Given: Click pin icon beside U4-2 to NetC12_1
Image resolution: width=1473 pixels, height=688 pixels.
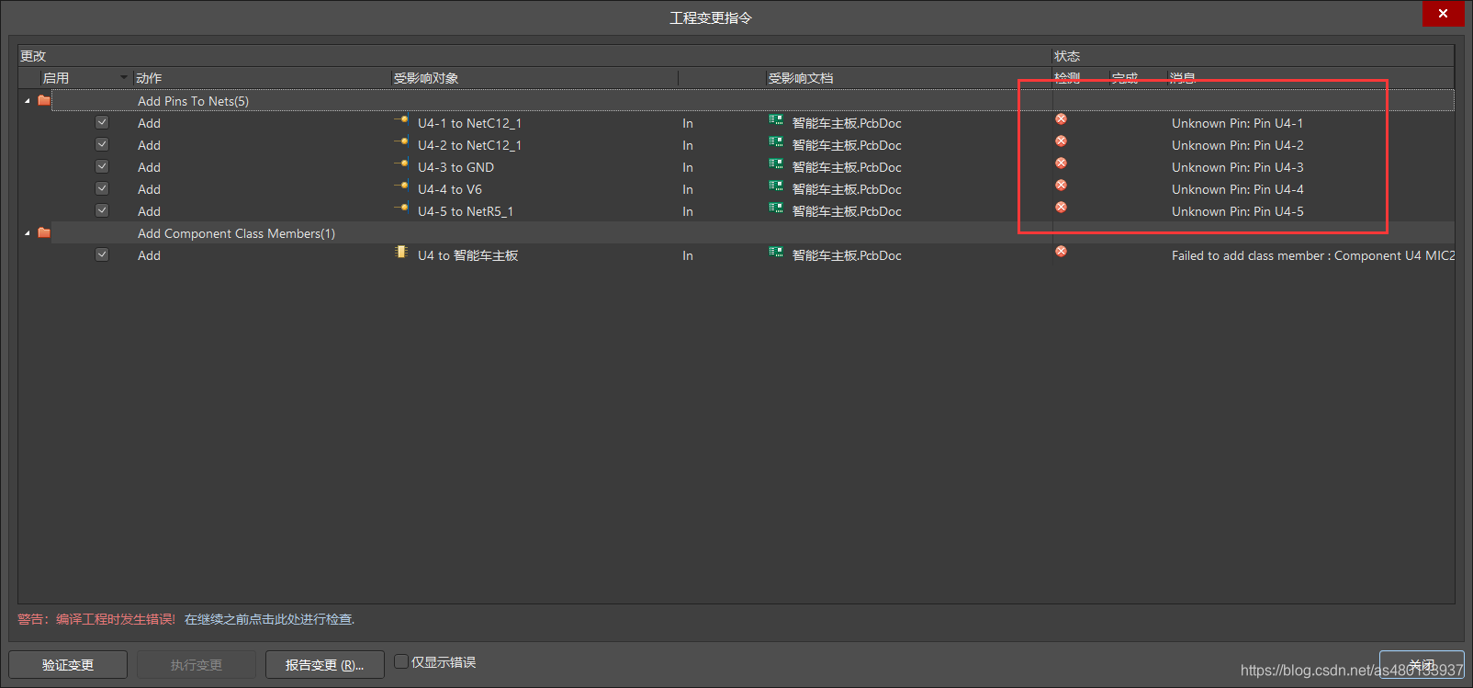Looking at the screenshot, I should click(402, 142).
